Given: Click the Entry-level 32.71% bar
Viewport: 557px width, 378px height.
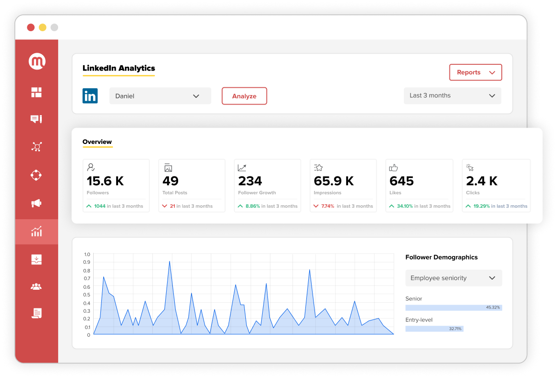Looking at the screenshot, I should point(434,329).
